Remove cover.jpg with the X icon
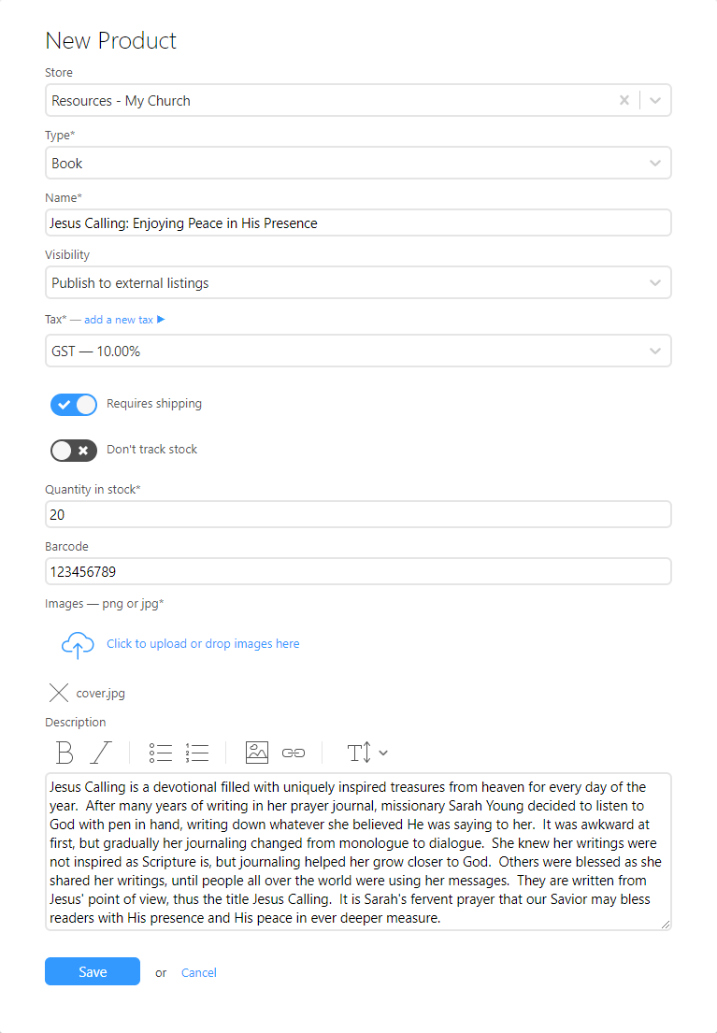The image size is (717, 1033). pos(59,693)
